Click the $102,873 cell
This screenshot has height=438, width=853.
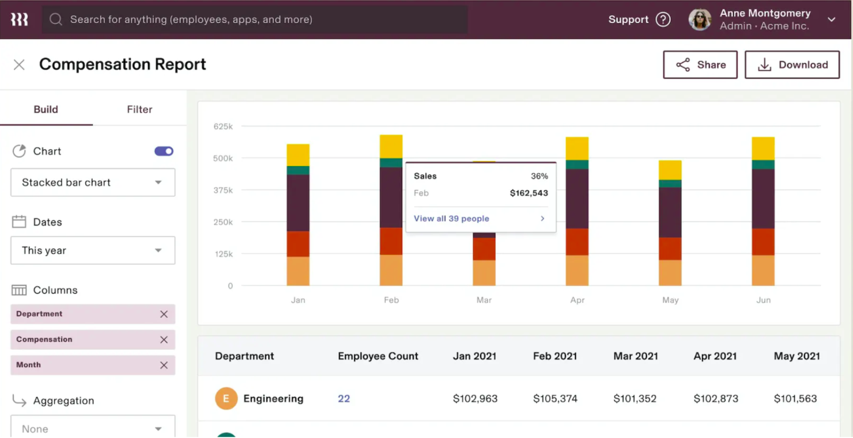715,398
